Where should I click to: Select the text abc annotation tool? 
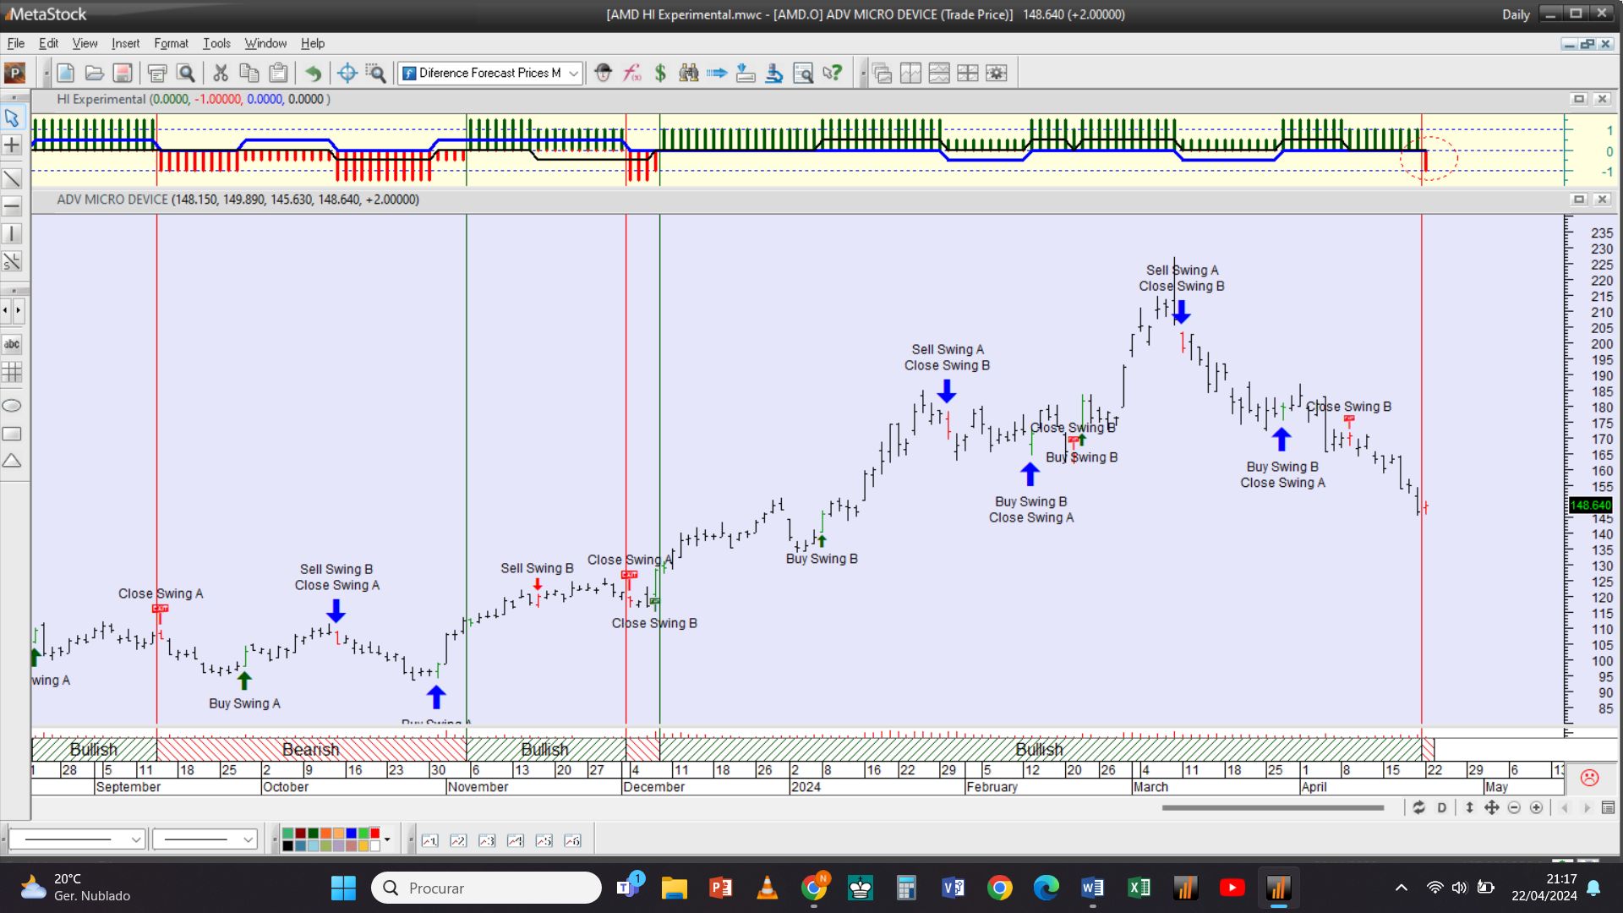12,344
